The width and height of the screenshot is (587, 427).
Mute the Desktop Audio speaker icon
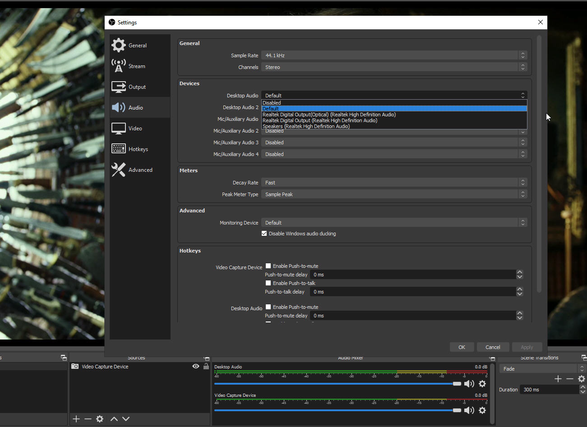pos(469,384)
